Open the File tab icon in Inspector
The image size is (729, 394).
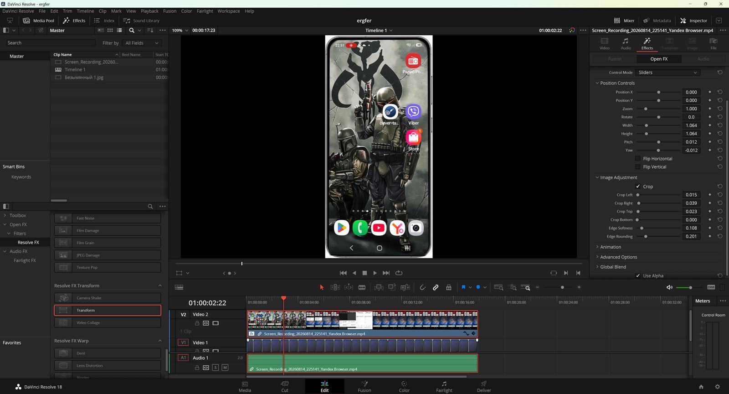(714, 43)
